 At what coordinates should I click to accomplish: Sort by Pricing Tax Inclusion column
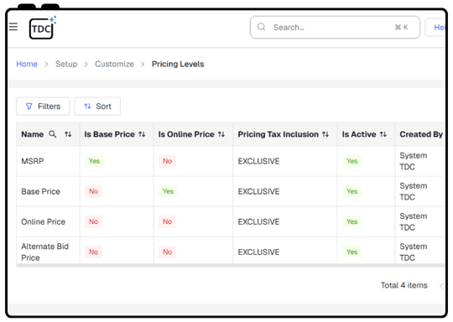[x=325, y=134]
